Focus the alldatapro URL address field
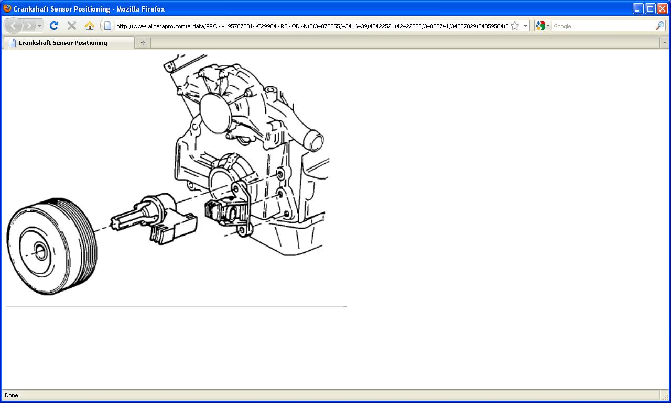 click(x=311, y=26)
